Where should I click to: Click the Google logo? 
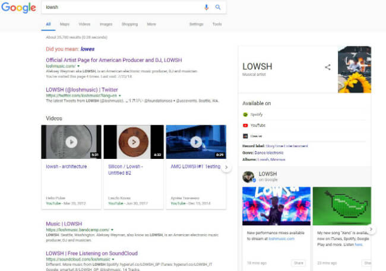click(x=19, y=7)
